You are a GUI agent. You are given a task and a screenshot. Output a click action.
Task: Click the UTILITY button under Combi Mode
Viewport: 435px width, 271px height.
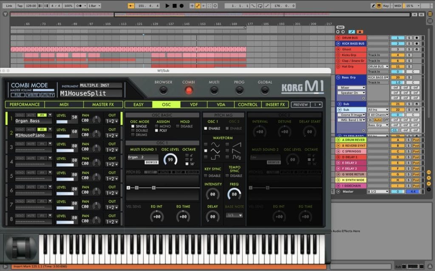pos(48,95)
